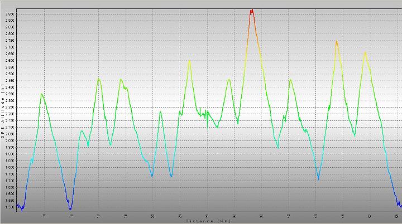
Task: Click the blue end of the profile at far right
Action: click(400, 206)
